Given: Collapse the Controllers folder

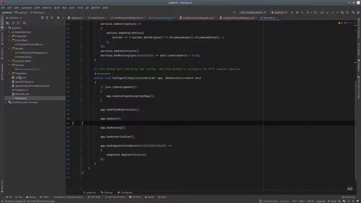Looking at the screenshot, I should 10,40.
